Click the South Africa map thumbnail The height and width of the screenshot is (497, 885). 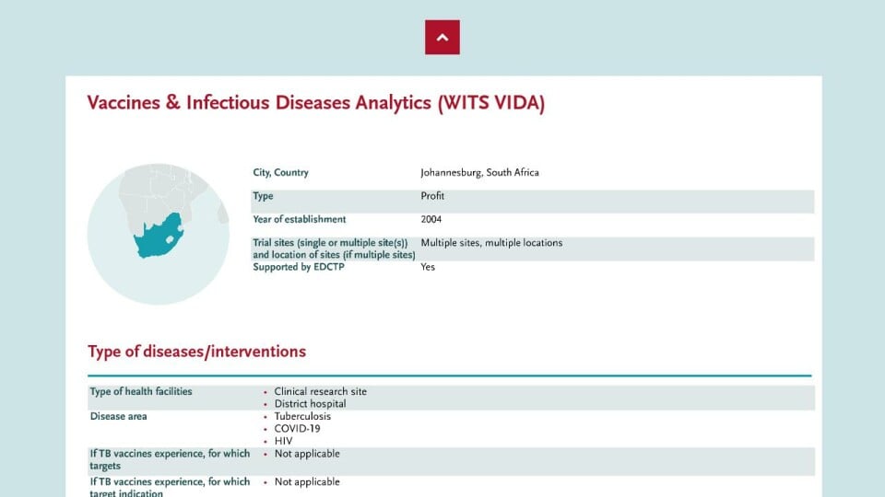tap(158, 234)
